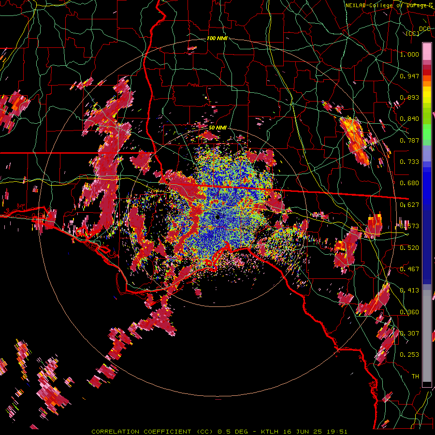This screenshot has width=435, height=435.
Task: Click the 0.253 scale value
Action: click(x=409, y=355)
